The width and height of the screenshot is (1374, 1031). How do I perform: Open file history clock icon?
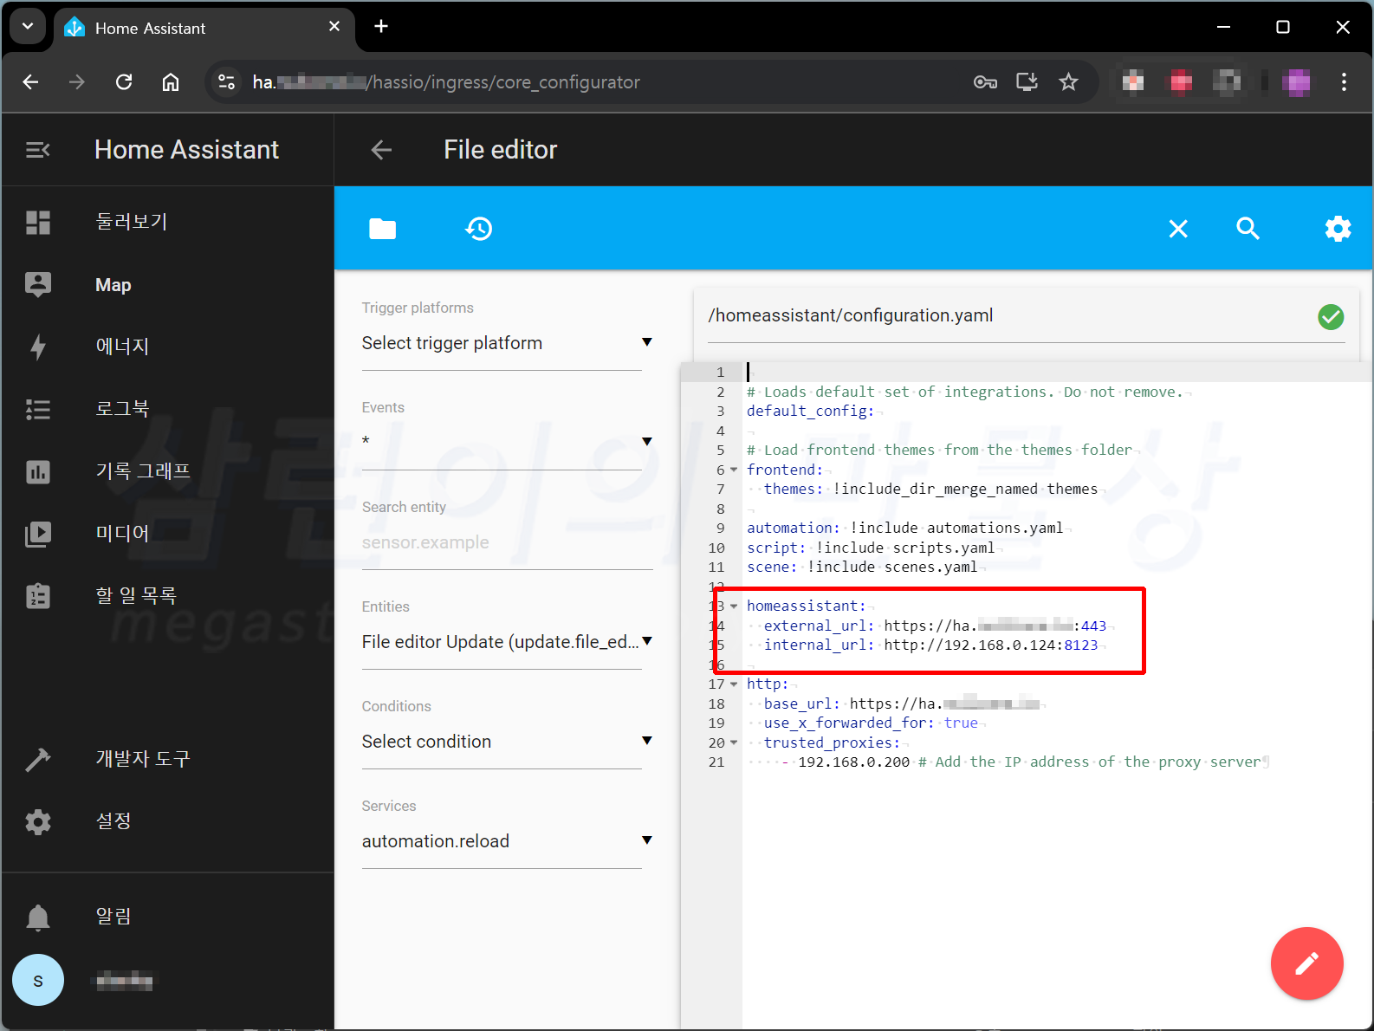coord(478,229)
